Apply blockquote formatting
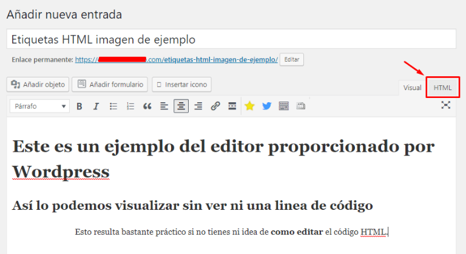466x254 pixels. pyautogui.click(x=147, y=106)
